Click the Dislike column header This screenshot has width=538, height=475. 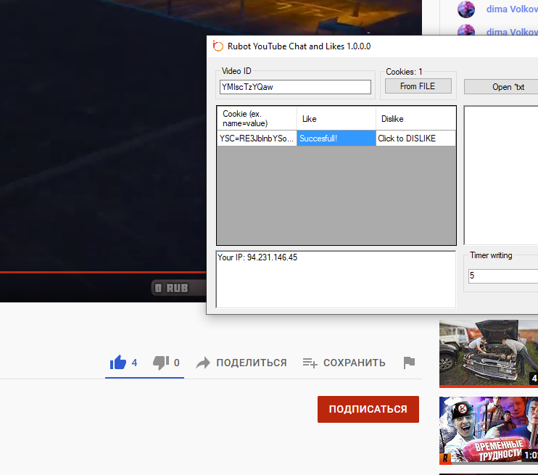pos(415,118)
